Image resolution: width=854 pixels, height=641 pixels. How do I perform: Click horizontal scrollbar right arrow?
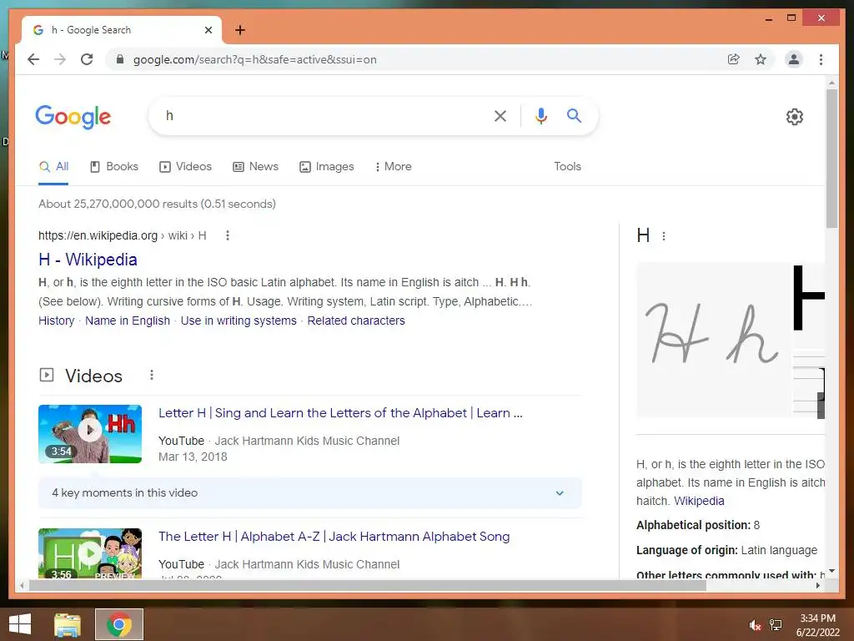point(818,585)
